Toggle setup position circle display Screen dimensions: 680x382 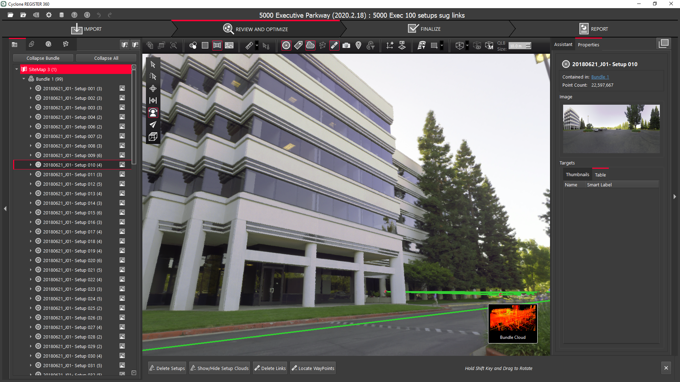[286, 46]
